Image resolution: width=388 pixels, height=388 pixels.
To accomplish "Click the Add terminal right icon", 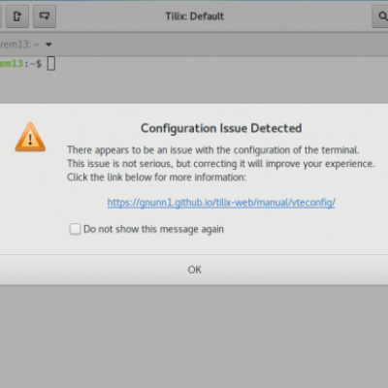I will point(17,16).
